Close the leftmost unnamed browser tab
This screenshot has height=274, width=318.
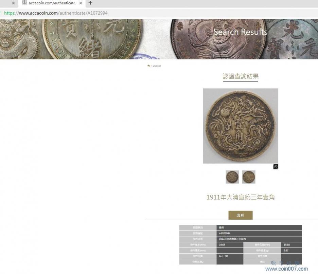tap(13, 3)
